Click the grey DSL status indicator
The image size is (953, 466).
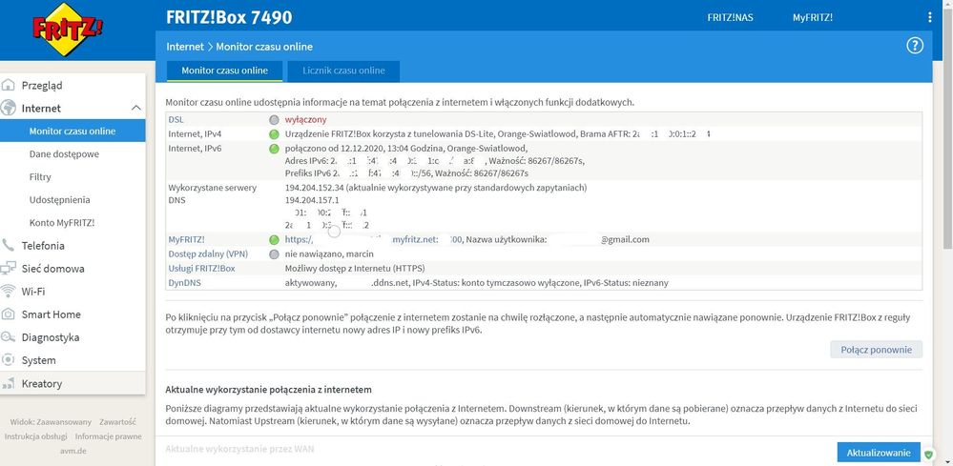274,120
